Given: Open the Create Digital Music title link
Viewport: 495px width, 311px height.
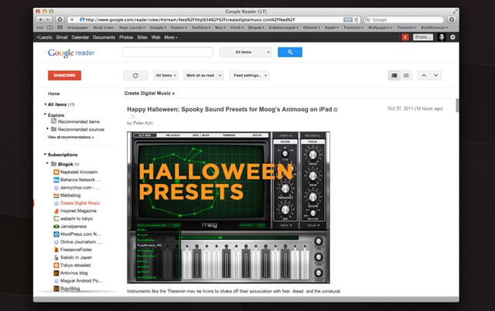Looking at the screenshot, I should pyautogui.click(x=149, y=93).
